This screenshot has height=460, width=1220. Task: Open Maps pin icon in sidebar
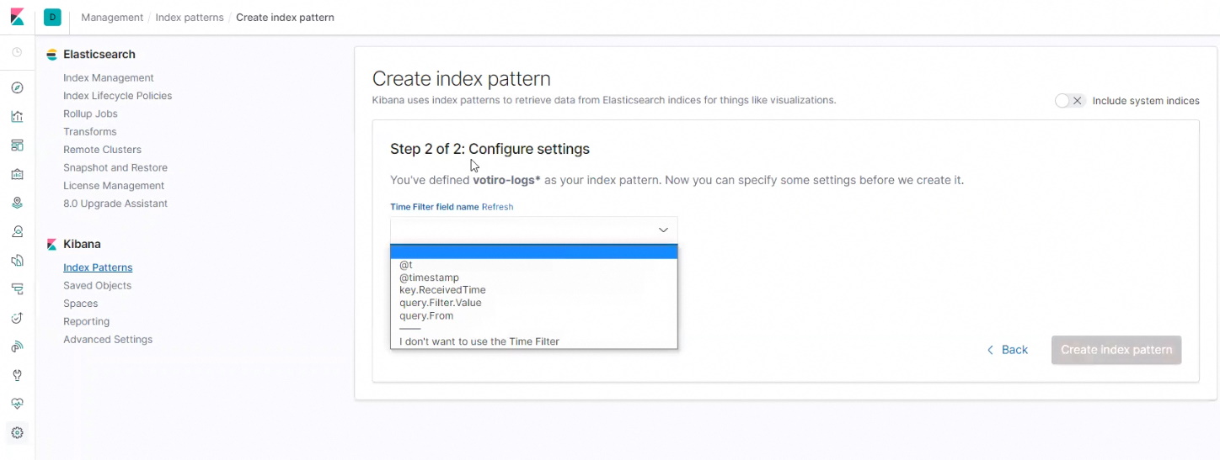click(x=17, y=203)
